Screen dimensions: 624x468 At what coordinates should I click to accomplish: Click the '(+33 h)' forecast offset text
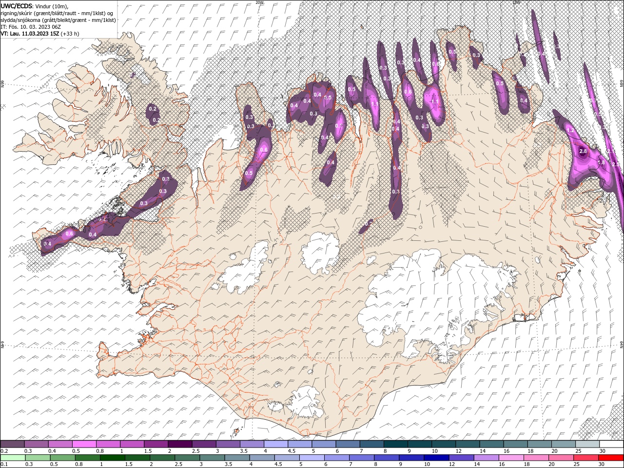[x=70, y=33]
